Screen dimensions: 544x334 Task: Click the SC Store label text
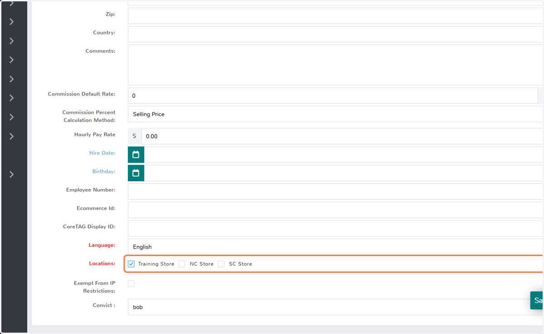(x=240, y=264)
